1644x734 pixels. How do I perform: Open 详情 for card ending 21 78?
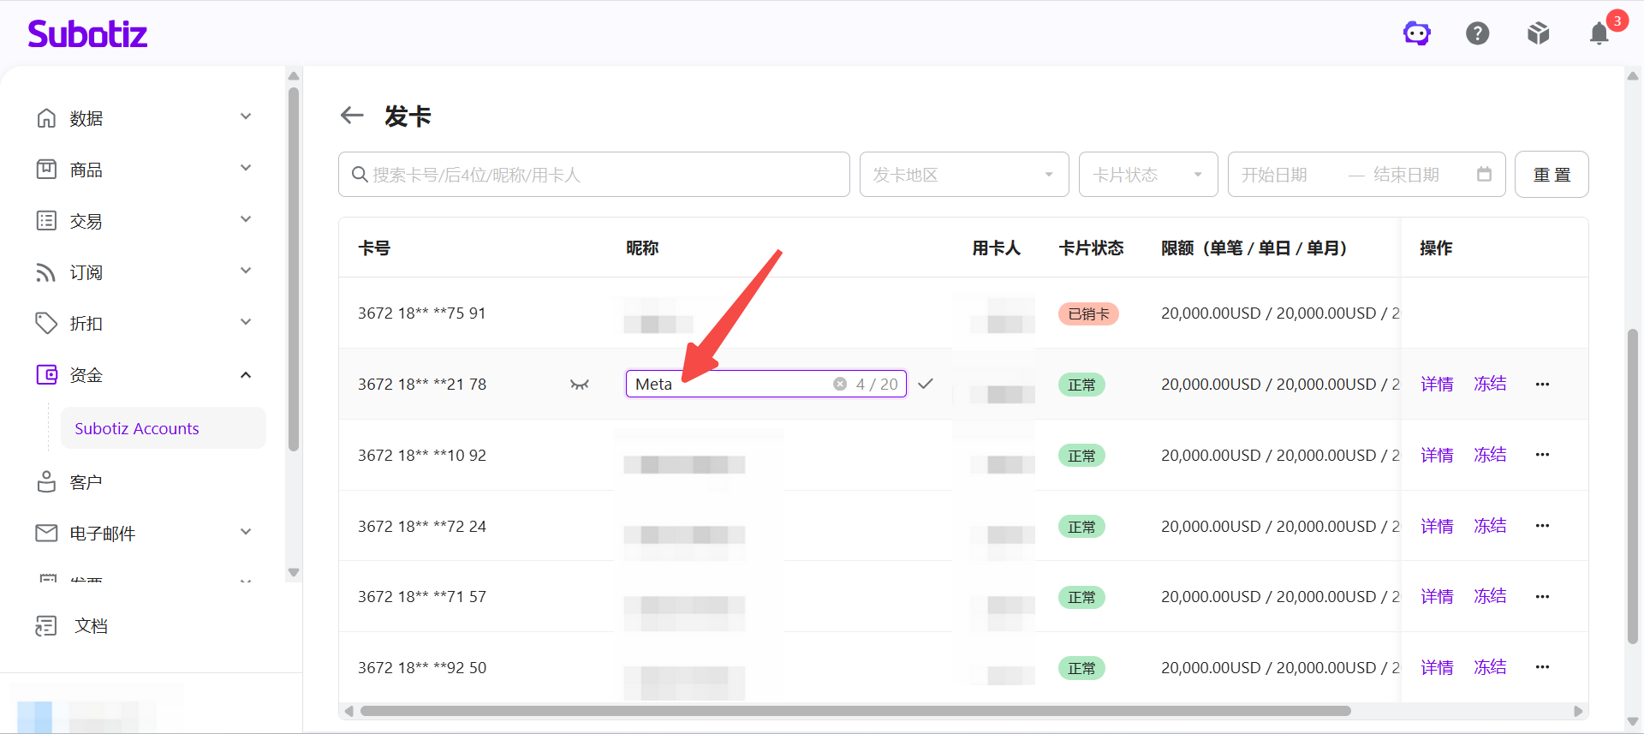(x=1437, y=384)
